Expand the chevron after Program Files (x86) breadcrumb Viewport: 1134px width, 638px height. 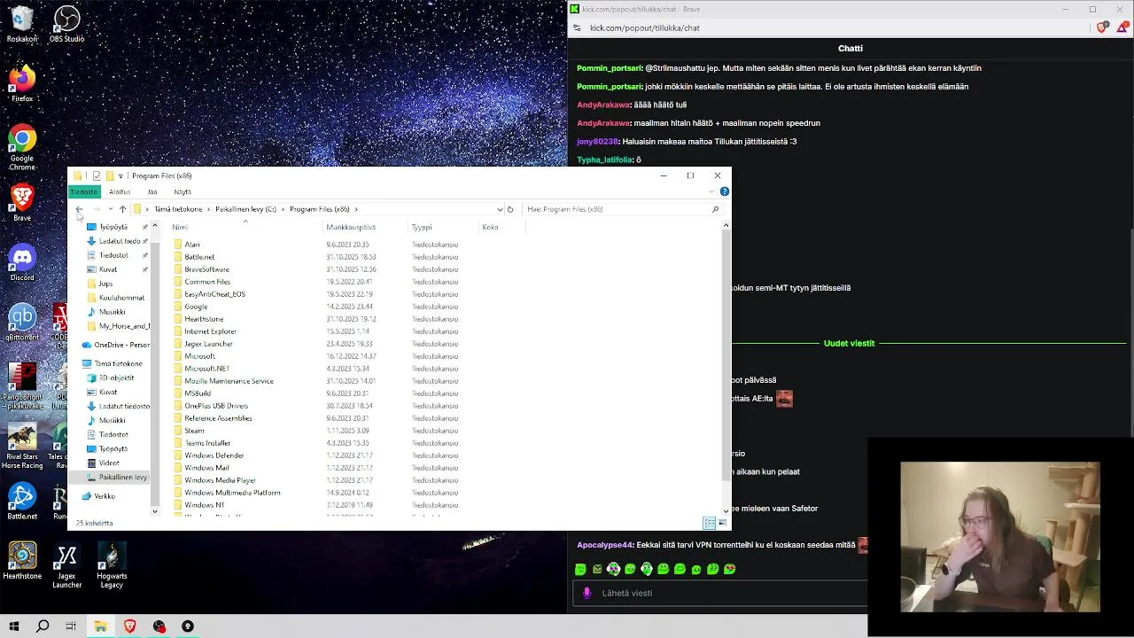[x=357, y=209]
